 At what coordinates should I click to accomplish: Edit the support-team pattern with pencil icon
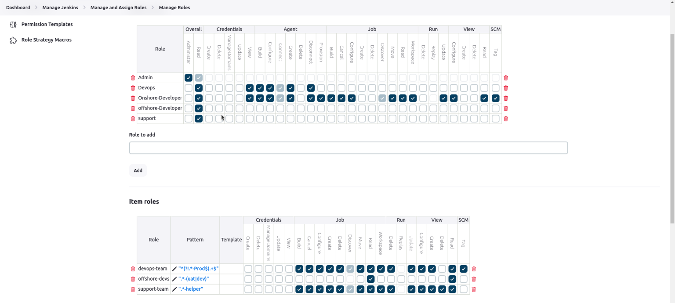click(x=175, y=289)
